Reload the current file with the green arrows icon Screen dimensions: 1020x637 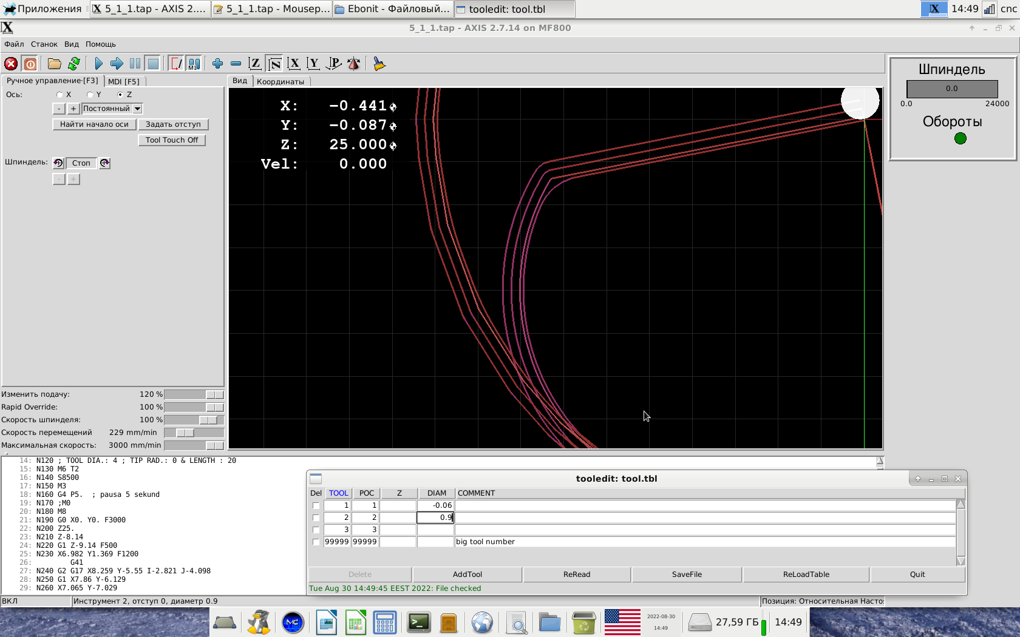tap(74, 64)
